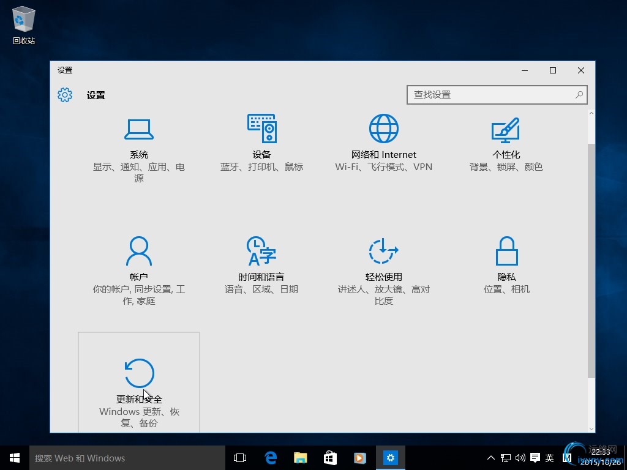
Task: Open the Windows Start menu
Action: [15, 458]
